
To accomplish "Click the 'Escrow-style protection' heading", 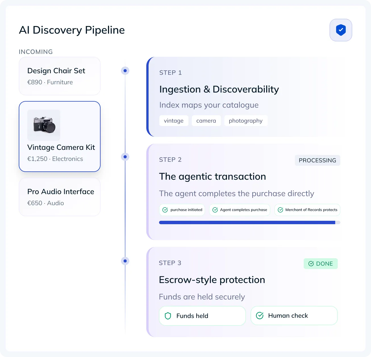I will 212,280.
